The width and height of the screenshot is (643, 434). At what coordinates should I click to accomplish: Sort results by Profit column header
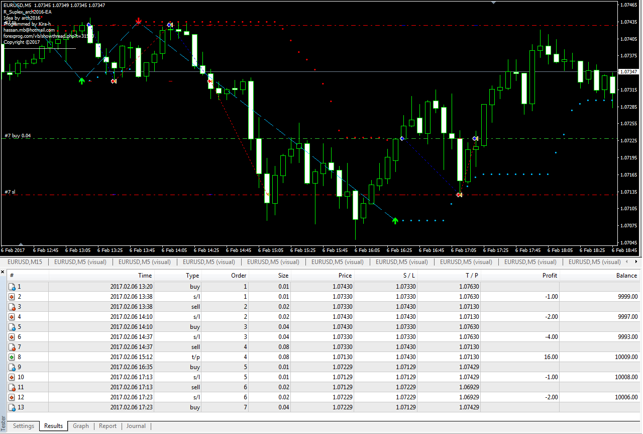click(x=550, y=275)
